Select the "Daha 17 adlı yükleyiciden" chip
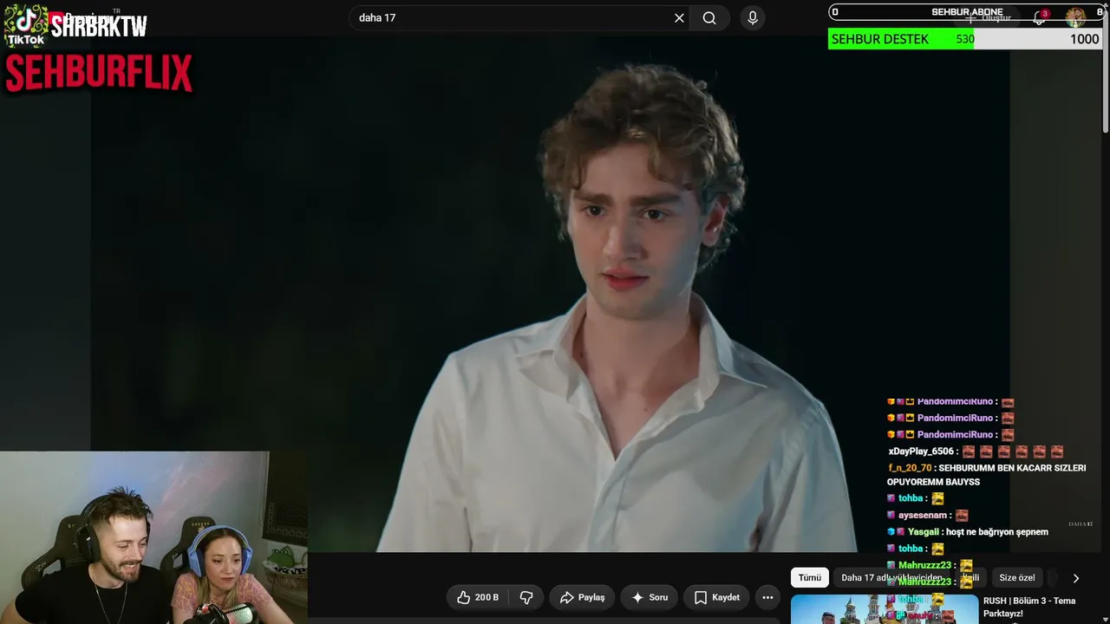The width and height of the screenshot is (1110, 624). [891, 578]
